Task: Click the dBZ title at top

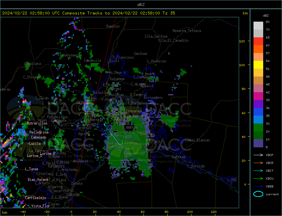Action: pos(141,5)
